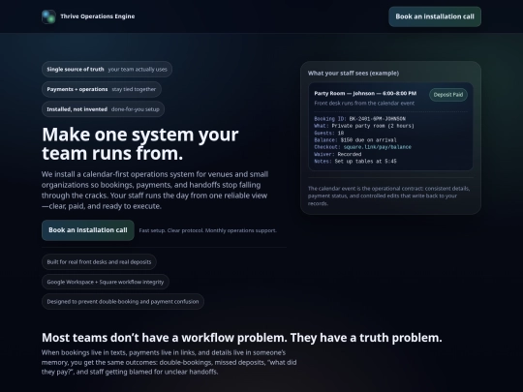The height and width of the screenshot is (392, 523).
Task: Click Party Room — Johnson event title
Action: click(x=365, y=93)
